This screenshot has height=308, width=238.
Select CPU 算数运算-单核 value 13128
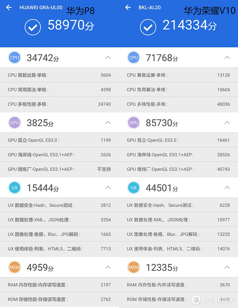pos(224,75)
